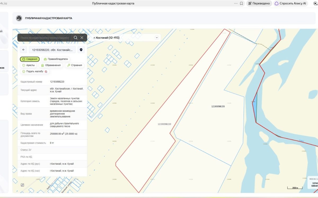Go back with the arrow button

24,50
